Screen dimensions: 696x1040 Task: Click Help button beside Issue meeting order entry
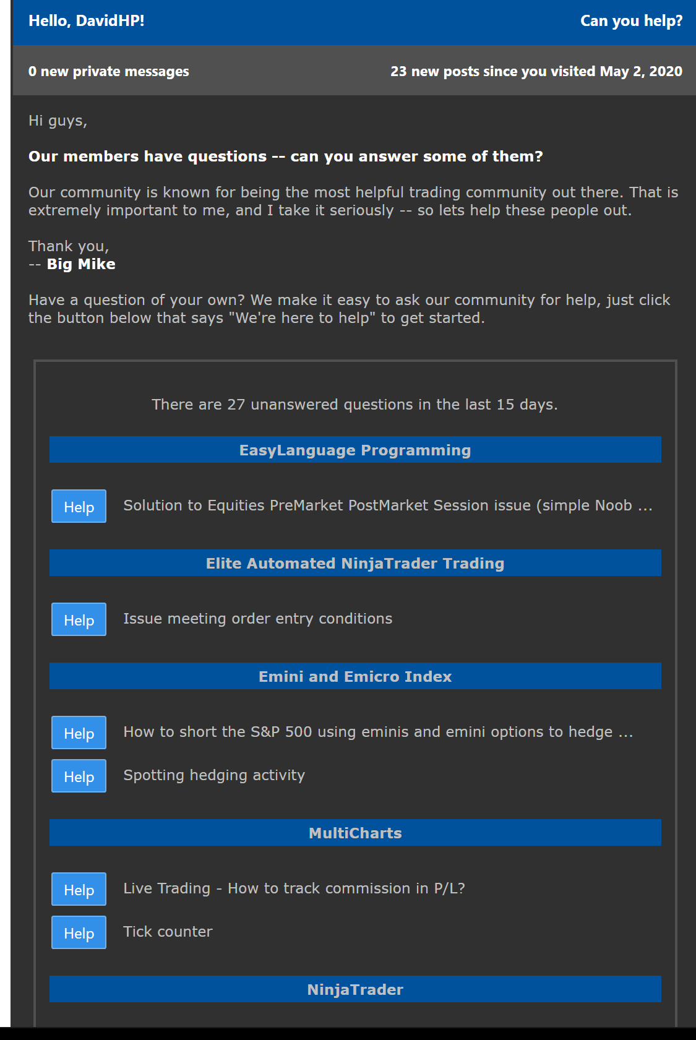coord(79,619)
